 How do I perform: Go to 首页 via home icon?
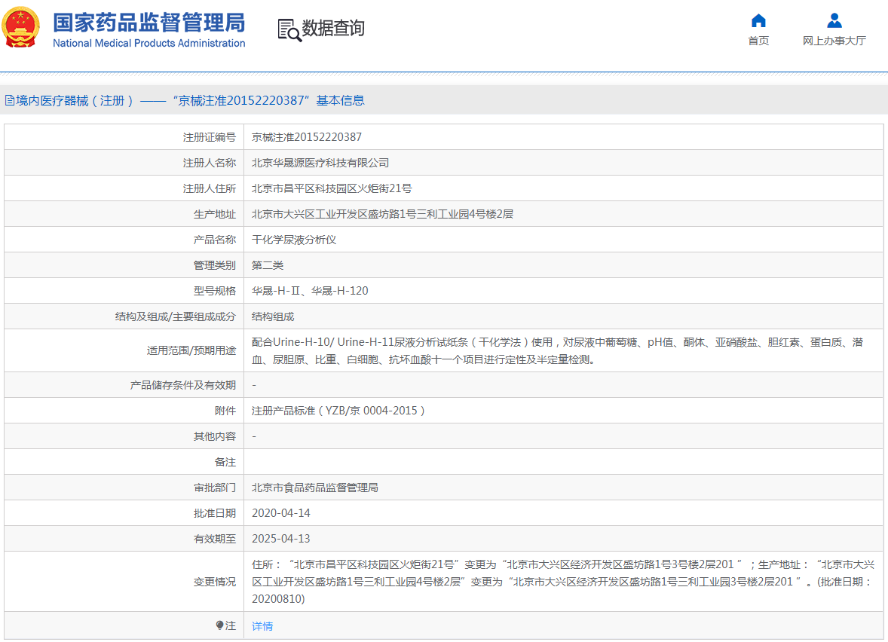758,21
